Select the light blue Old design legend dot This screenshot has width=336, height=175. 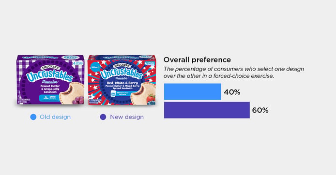[33, 117]
